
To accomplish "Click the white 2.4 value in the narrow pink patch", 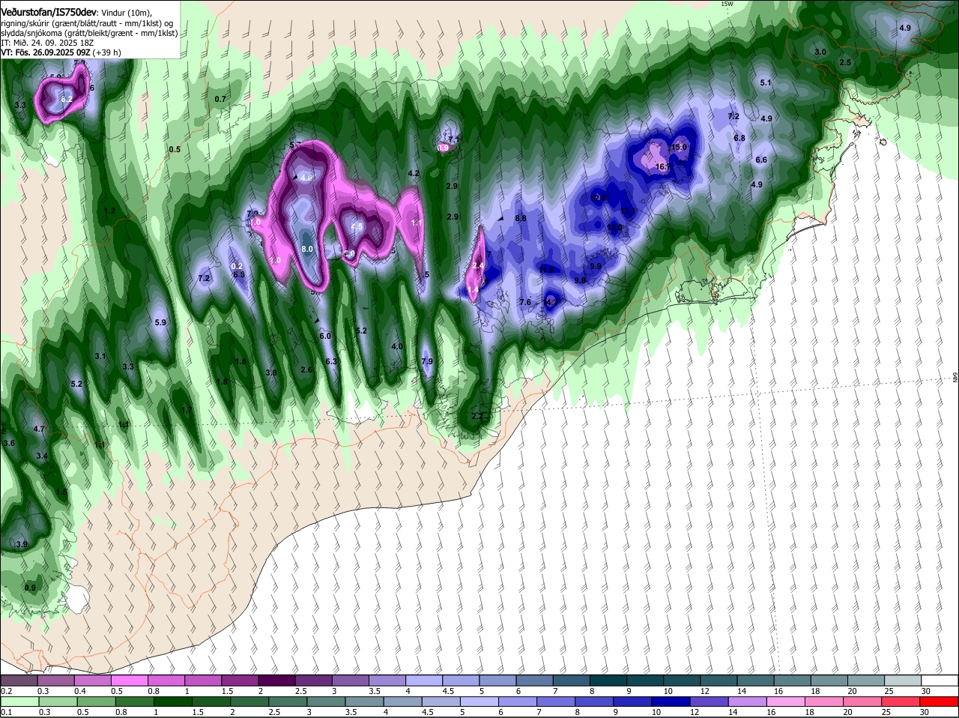I will [x=479, y=266].
